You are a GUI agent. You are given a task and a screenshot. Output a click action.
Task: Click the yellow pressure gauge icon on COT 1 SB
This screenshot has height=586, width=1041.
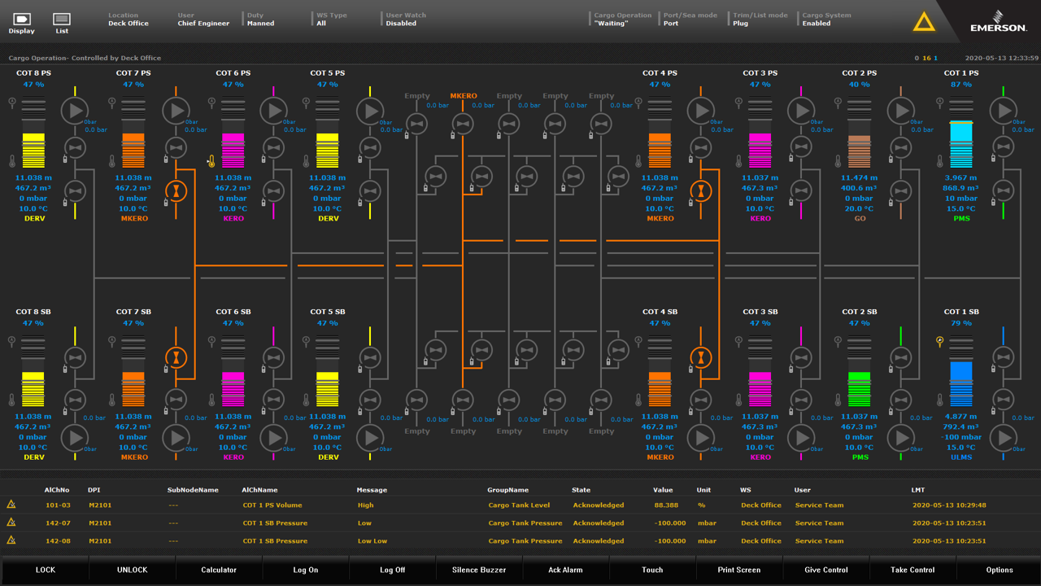940,342
